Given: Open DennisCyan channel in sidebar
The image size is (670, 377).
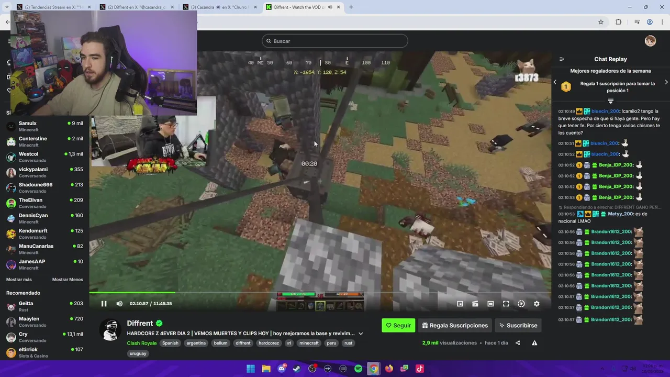Looking at the screenshot, I should 44,218.
